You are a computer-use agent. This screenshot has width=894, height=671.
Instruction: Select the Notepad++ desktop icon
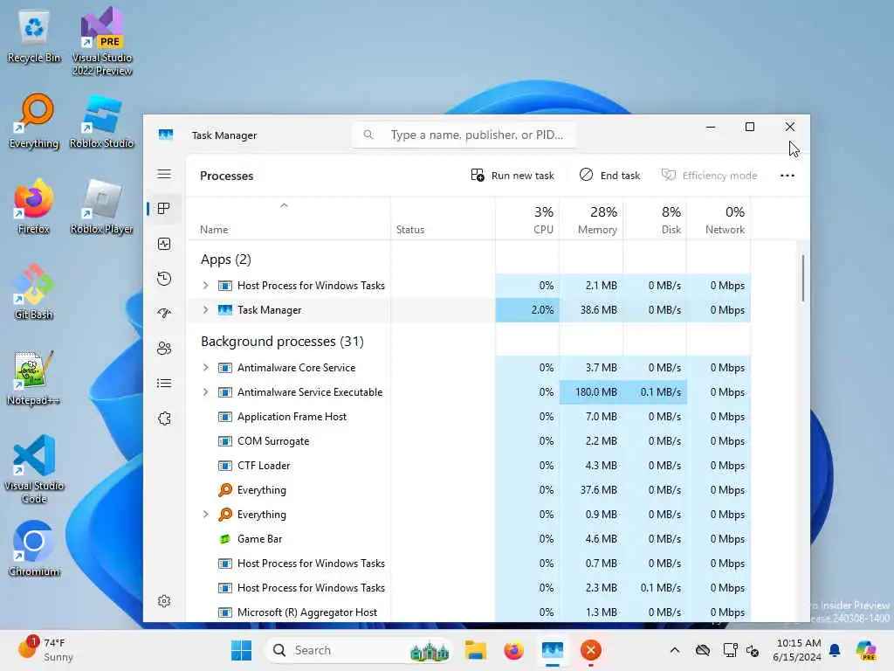point(34,377)
